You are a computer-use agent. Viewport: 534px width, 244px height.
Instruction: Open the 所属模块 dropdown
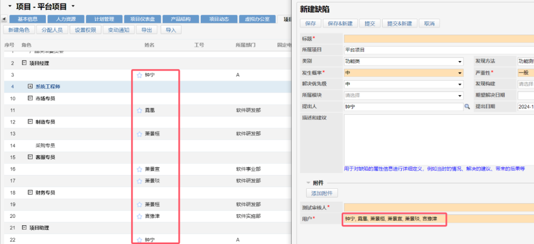(x=460, y=96)
